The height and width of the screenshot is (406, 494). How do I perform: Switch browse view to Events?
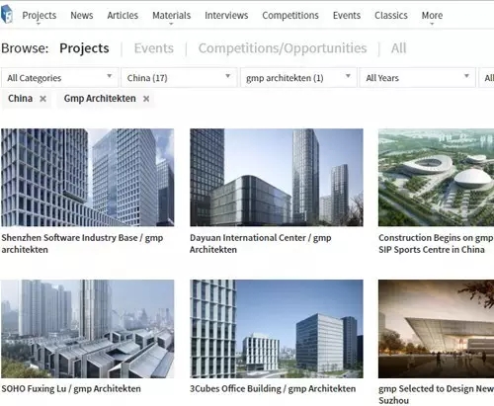[x=154, y=48]
